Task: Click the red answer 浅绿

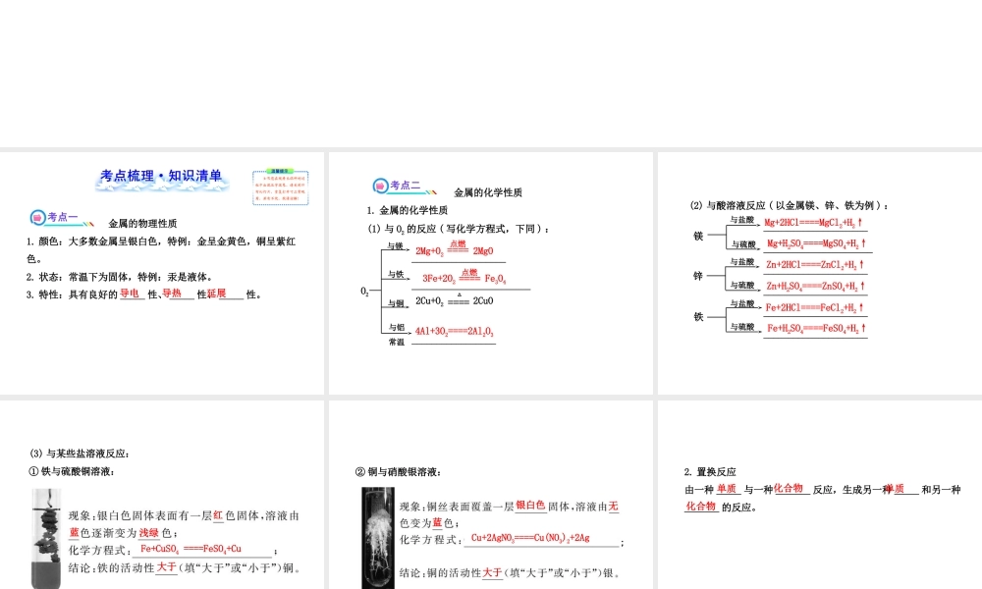Action: point(149,532)
